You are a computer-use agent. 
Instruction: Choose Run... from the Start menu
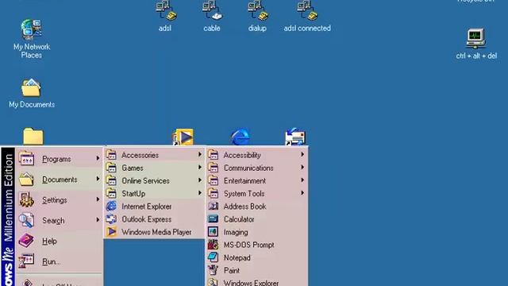tap(60, 261)
